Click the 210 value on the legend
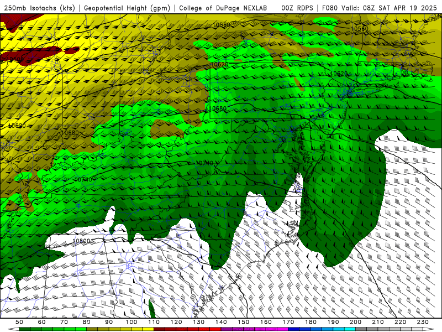 point(378,322)
